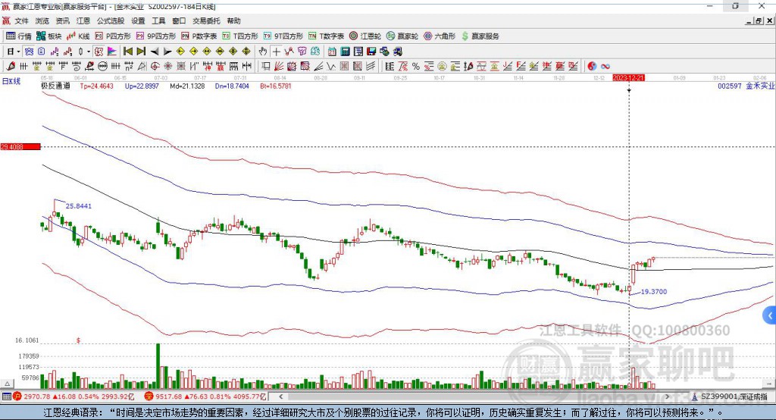Click the black right arrow icon
776x420 pixels.
[x=167, y=52]
